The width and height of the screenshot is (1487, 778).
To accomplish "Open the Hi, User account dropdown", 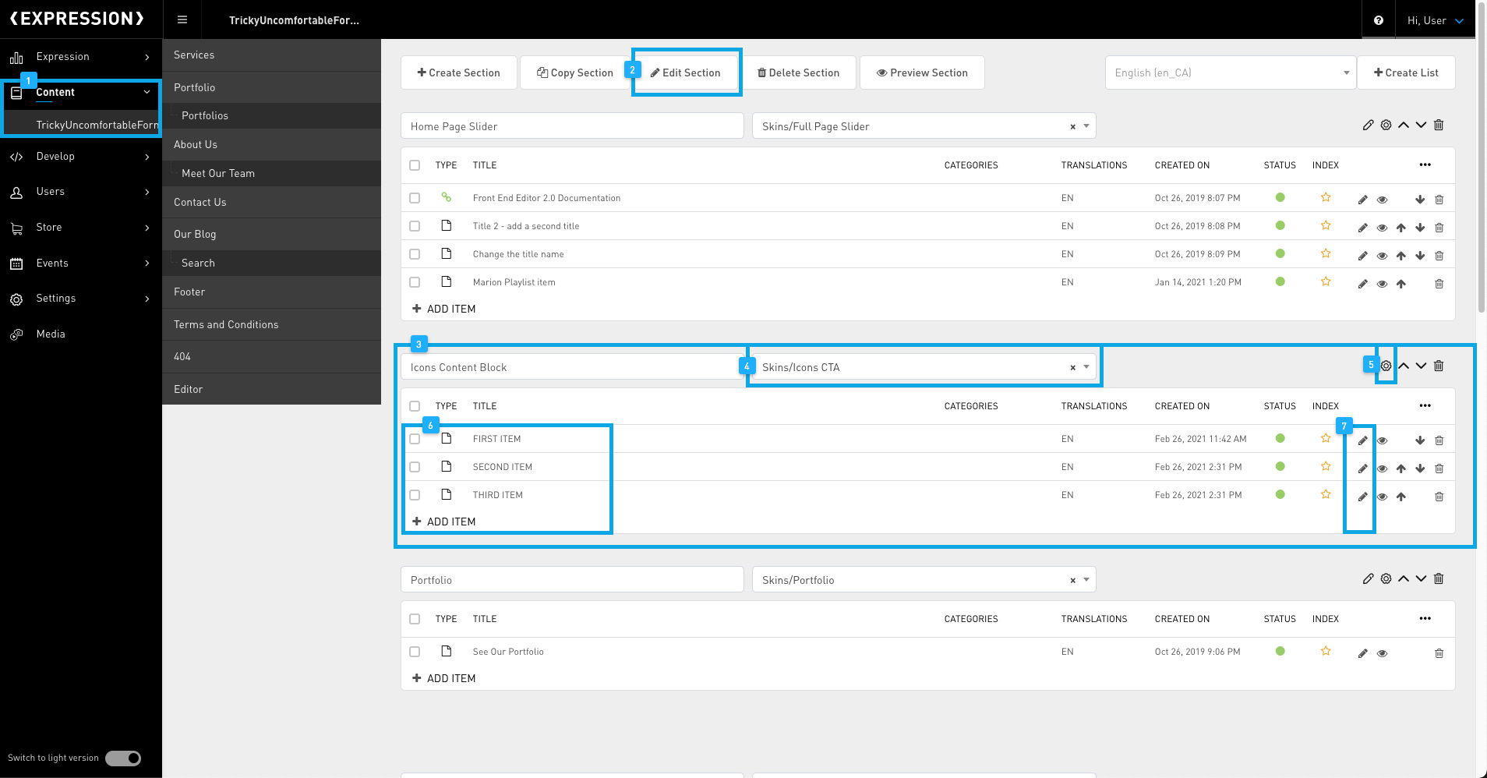I will click(1434, 19).
